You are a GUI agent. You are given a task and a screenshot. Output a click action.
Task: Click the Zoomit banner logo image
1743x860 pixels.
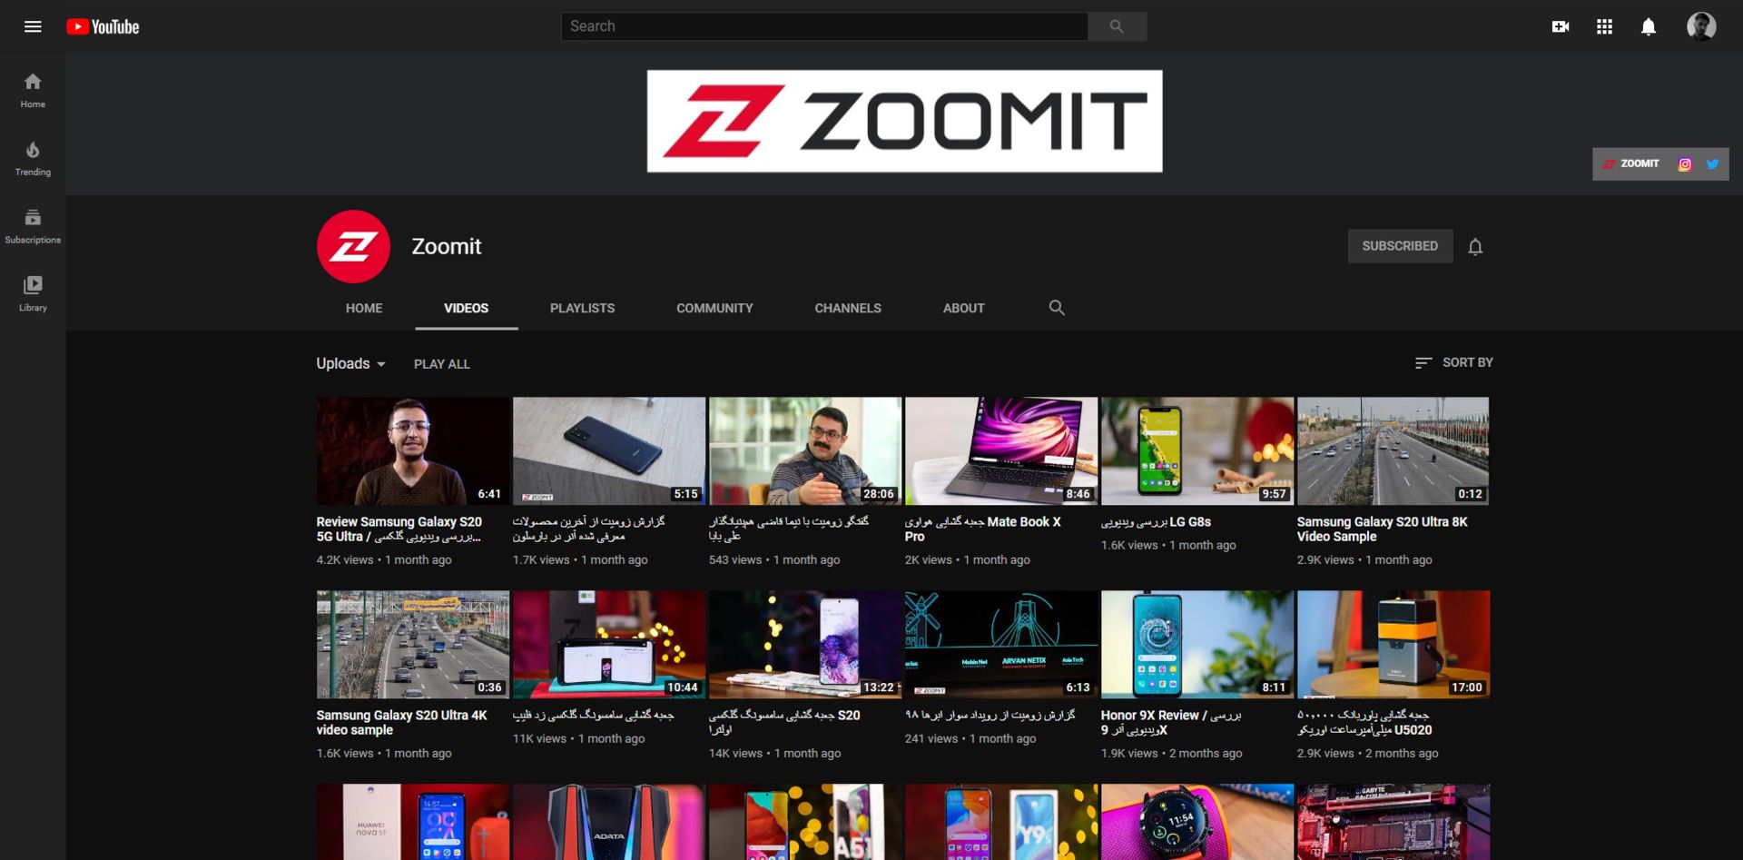click(x=904, y=122)
